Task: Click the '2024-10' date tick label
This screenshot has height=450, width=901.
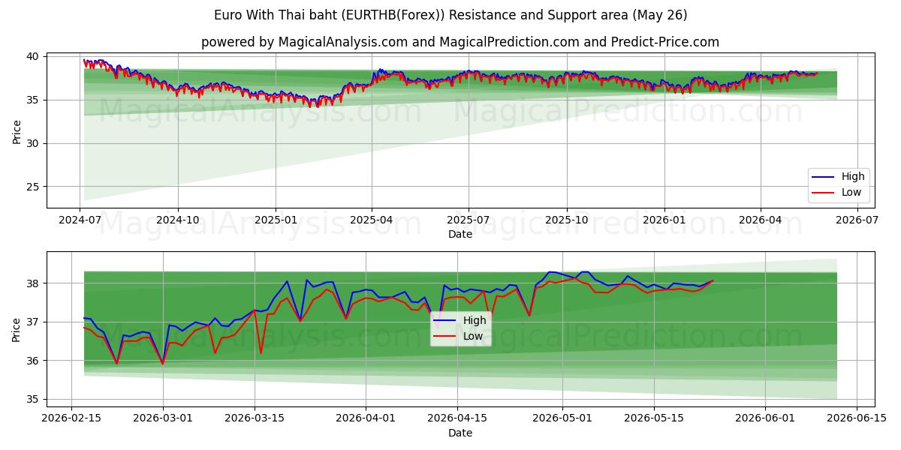Action: pos(178,220)
